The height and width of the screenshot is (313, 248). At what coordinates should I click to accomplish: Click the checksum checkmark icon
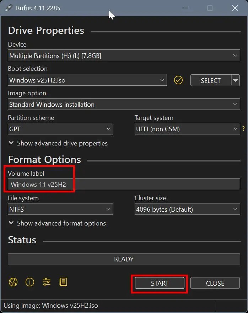[x=178, y=80]
